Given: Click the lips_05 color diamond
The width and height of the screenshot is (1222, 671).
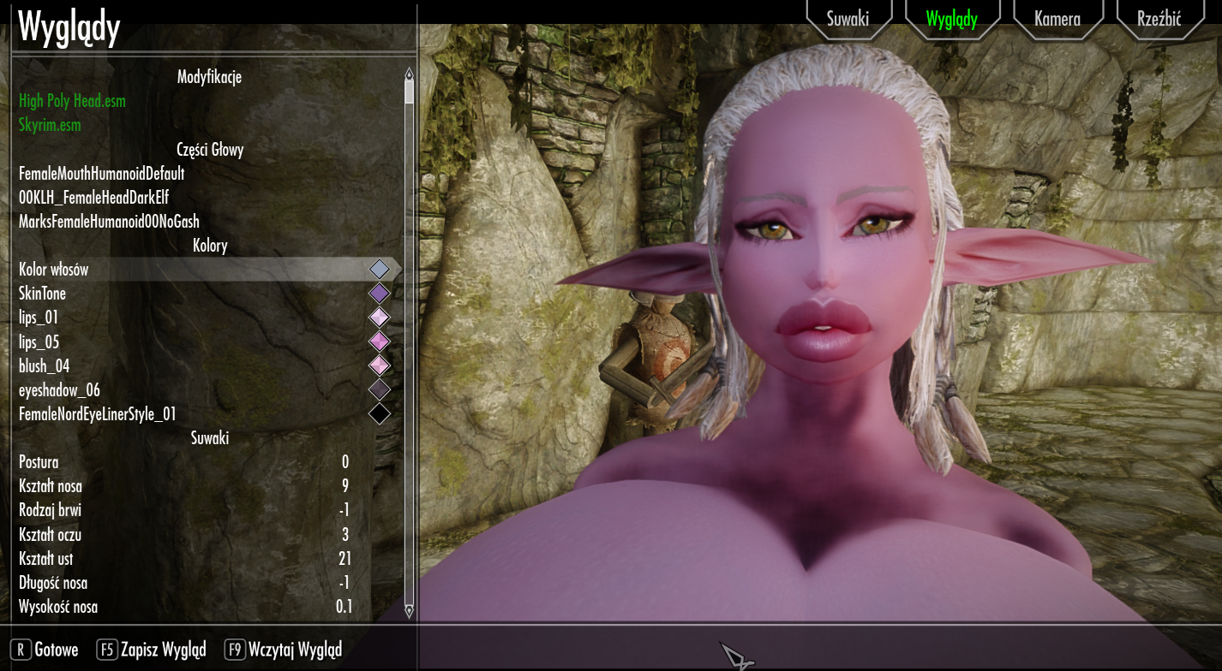Looking at the screenshot, I should pos(379,341).
